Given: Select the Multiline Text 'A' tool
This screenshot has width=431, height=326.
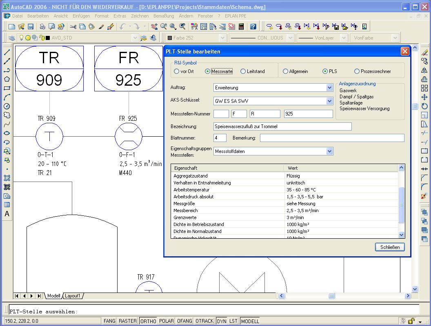Looking at the screenshot, I should coord(7,214).
